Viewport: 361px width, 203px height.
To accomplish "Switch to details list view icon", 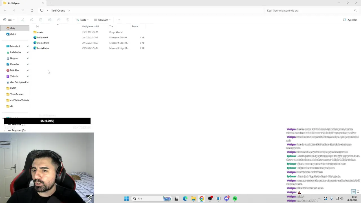I will click(x=353, y=192).
